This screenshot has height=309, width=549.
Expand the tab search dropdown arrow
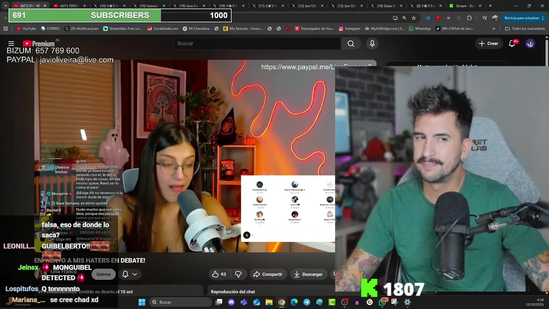point(6,6)
